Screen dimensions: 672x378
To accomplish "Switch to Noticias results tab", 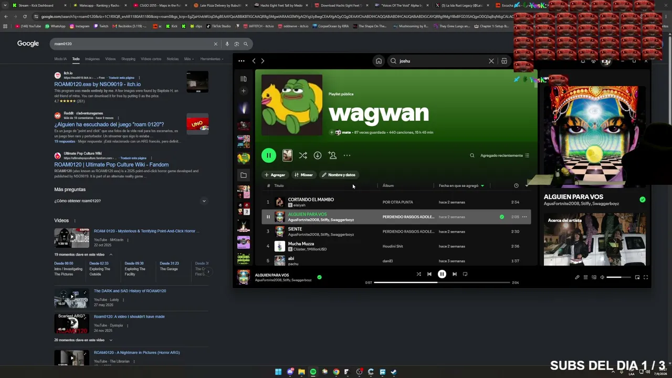I will tap(173, 59).
